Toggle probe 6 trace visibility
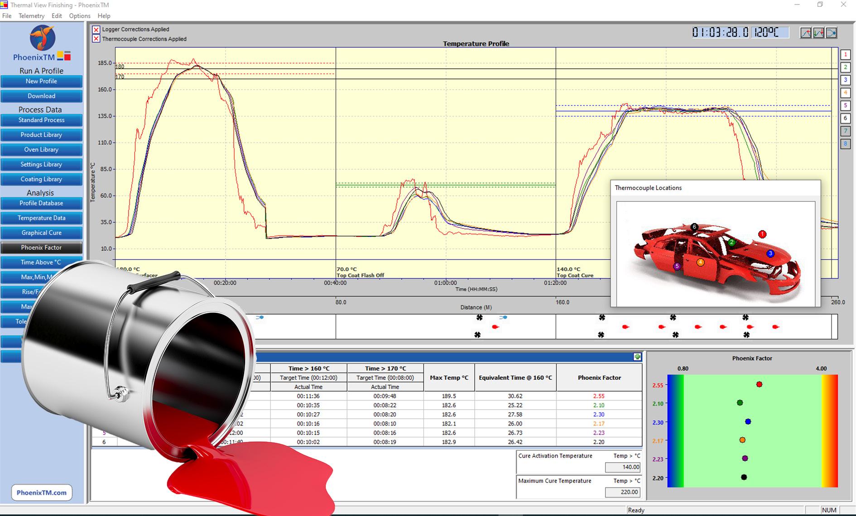856x516 pixels. (x=845, y=118)
